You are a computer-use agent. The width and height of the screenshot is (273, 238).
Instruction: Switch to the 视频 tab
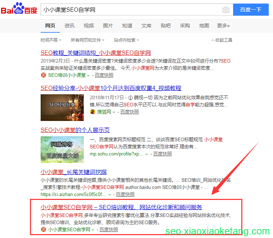pos(89,26)
